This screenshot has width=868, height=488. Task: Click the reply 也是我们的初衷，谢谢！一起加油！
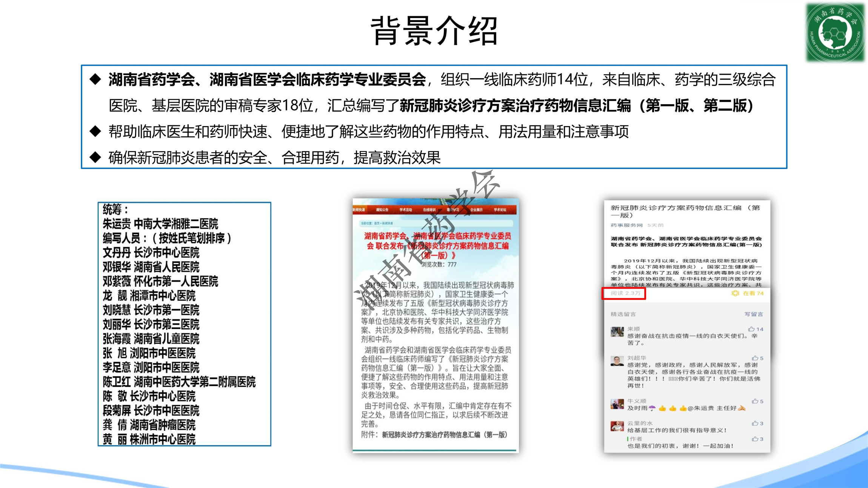pyautogui.click(x=681, y=446)
